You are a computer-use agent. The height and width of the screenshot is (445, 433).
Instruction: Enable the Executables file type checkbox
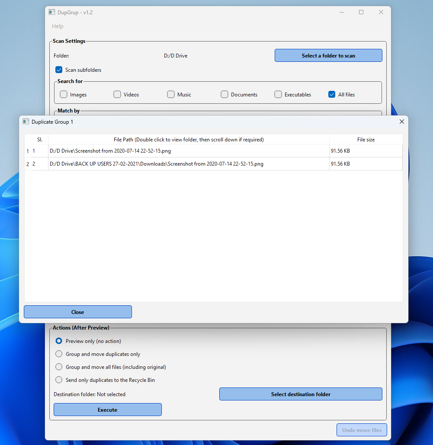point(278,94)
